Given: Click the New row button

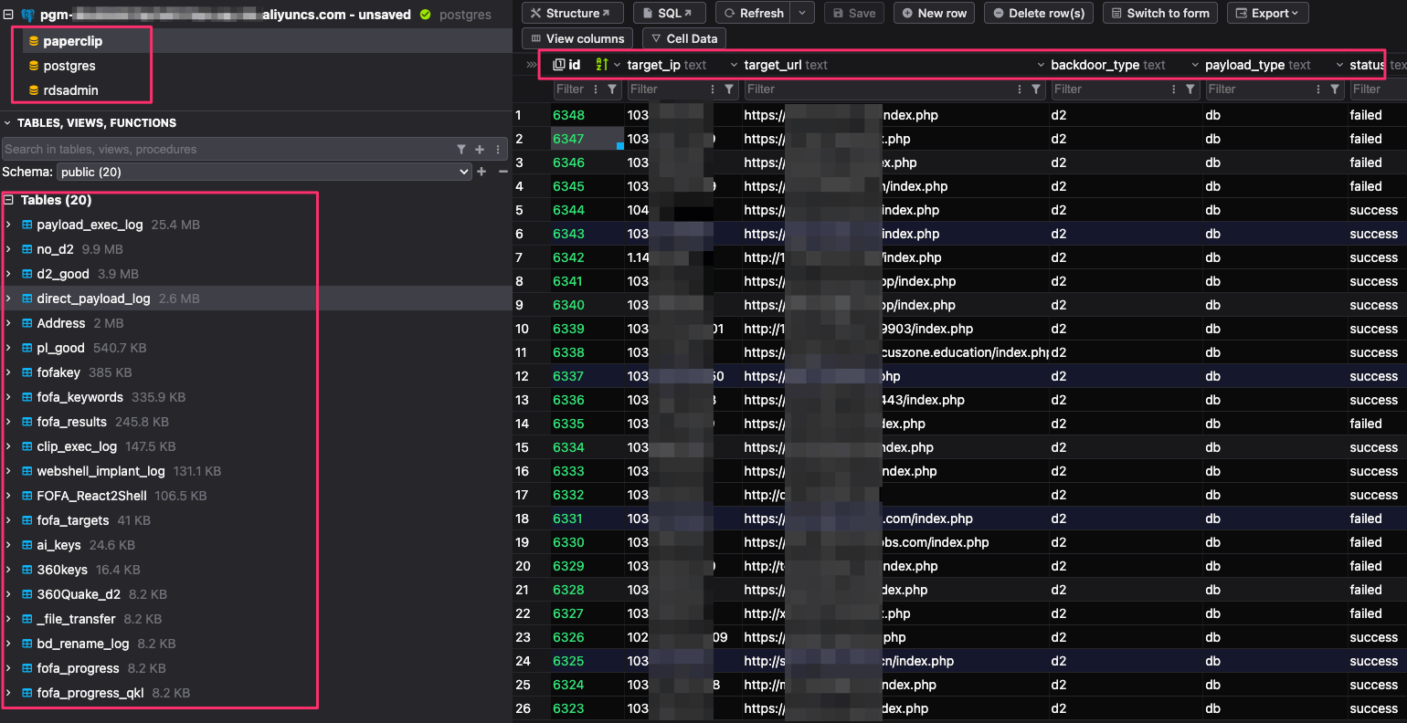Looking at the screenshot, I should (934, 13).
